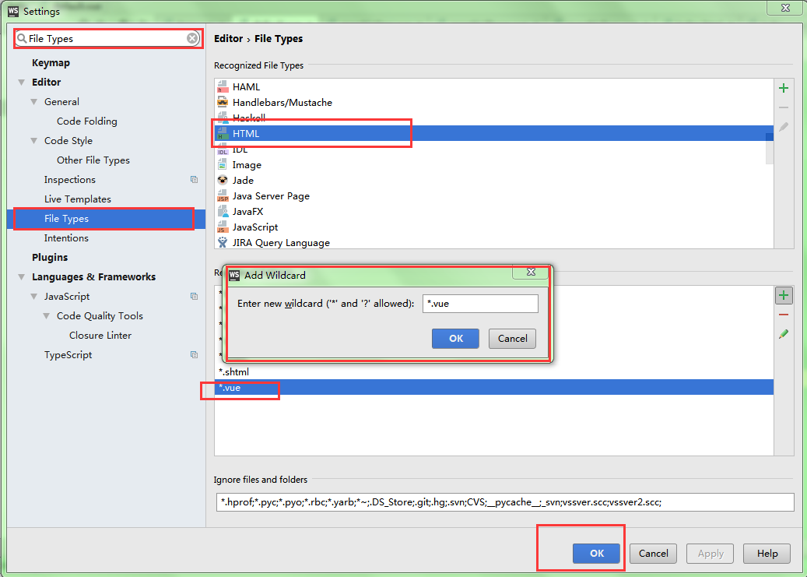The image size is (807, 577).
Task: Open Intentions settings
Action: pos(66,238)
